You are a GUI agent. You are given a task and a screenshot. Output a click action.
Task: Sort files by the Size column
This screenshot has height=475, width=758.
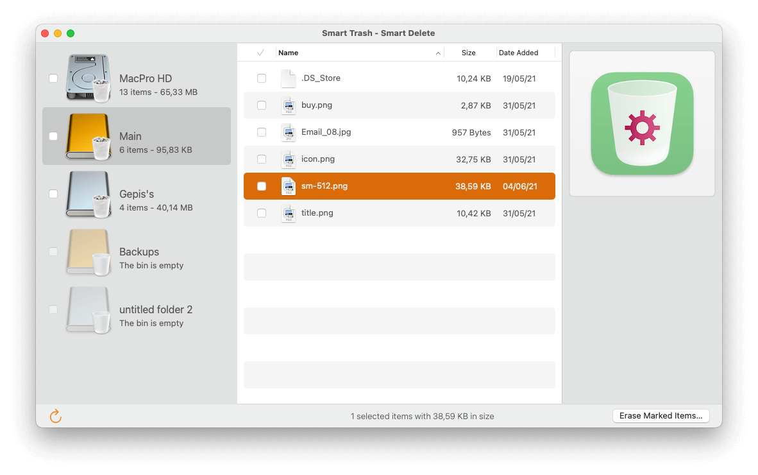469,53
